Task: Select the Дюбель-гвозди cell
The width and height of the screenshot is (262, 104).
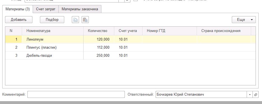Action: (53, 55)
